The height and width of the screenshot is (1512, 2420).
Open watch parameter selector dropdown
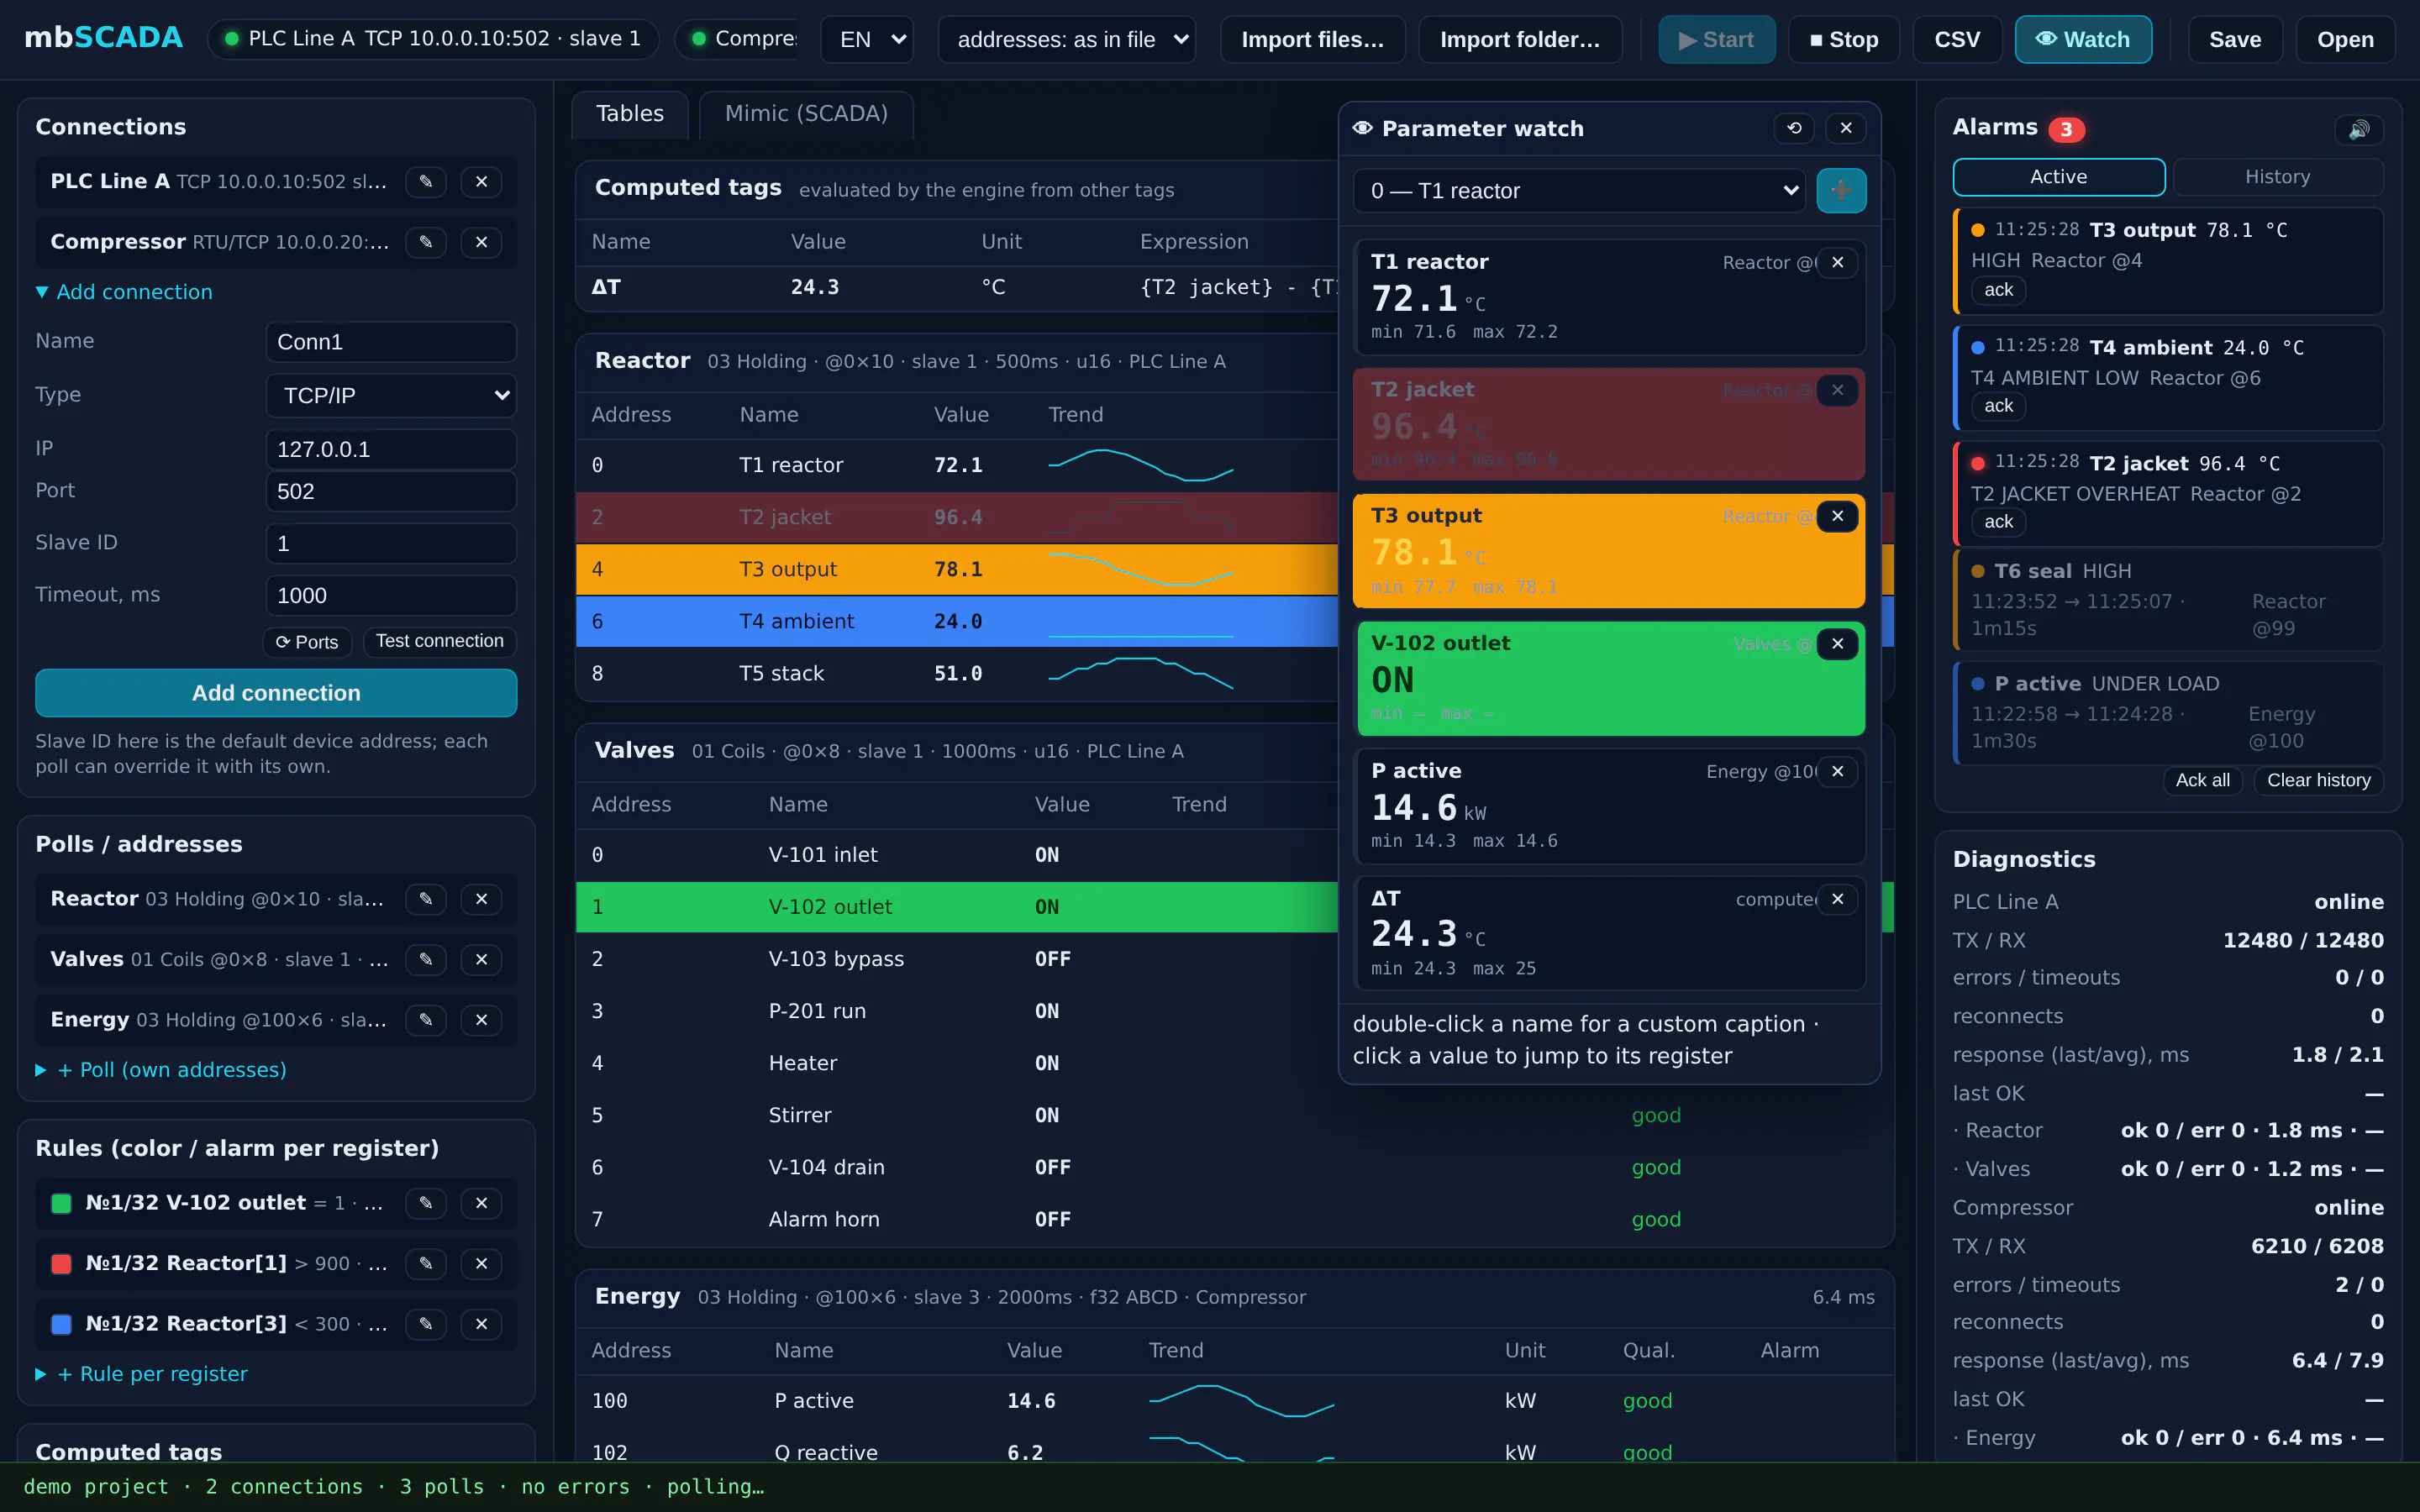click(x=1579, y=191)
